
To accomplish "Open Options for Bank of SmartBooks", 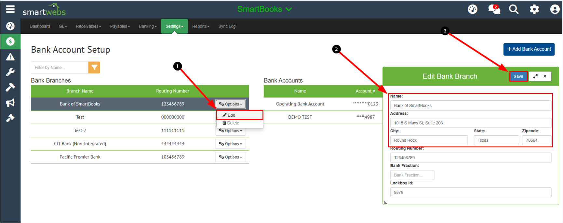I will tap(230, 104).
